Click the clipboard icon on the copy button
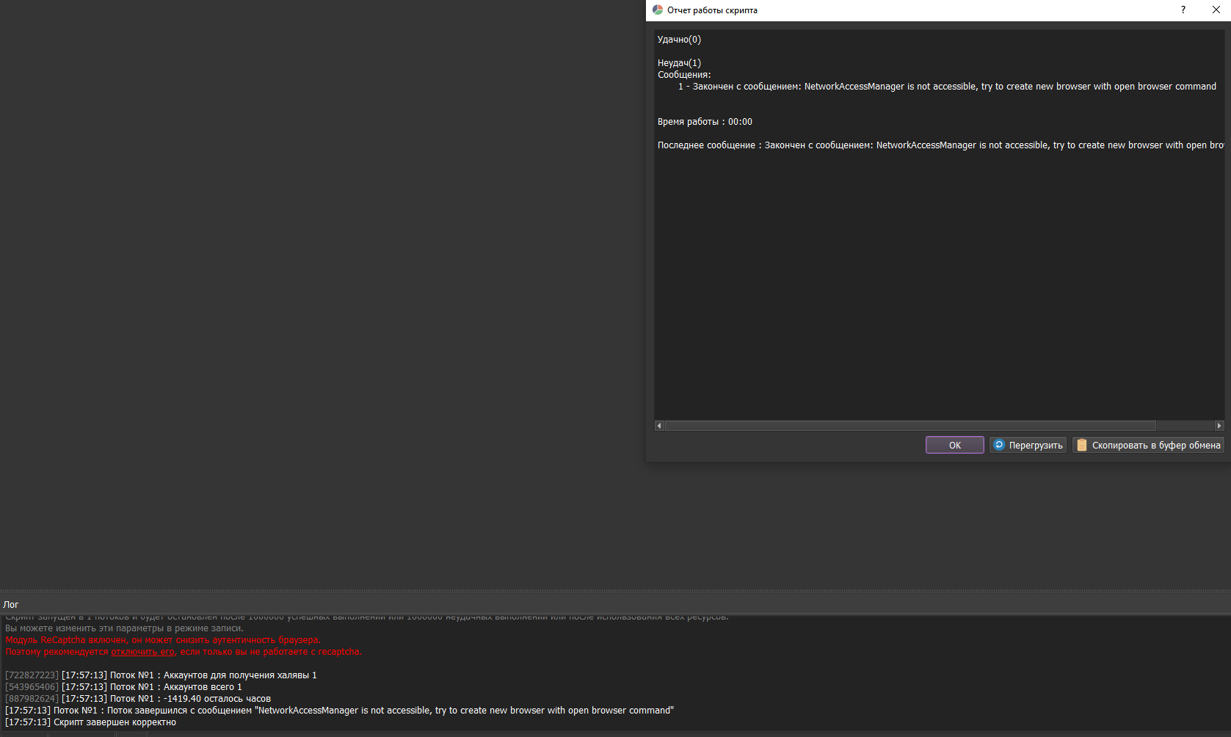Viewport: 1231px width, 737px height. [1082, 445]
